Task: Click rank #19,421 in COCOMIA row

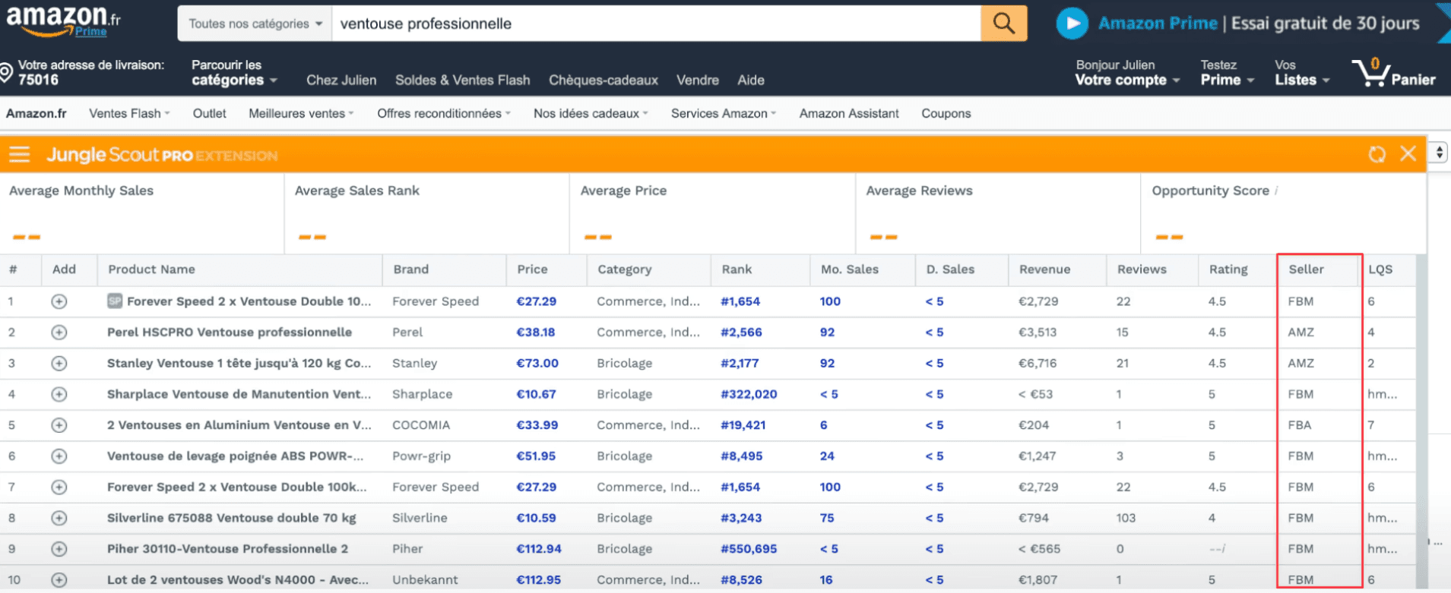Action: pos(743,425)
